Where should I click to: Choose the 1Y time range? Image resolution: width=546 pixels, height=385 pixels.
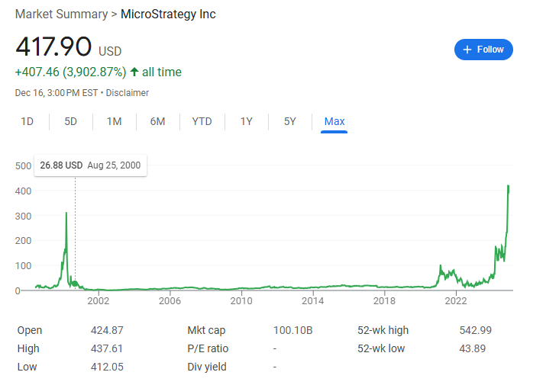click(247, 121)
